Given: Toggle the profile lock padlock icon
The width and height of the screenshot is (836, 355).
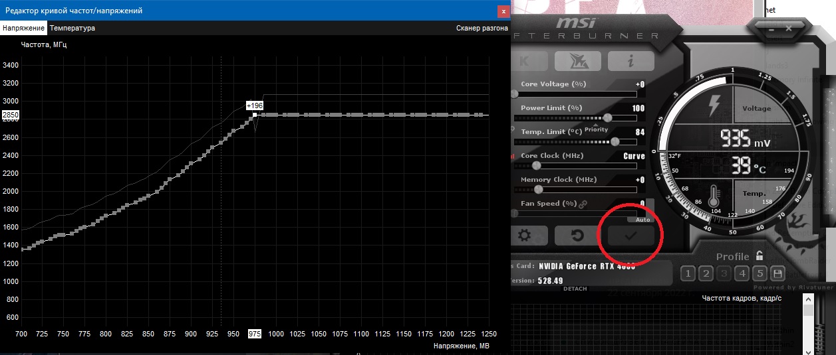Looking at the screenshot, I should (x=759, y=256).
